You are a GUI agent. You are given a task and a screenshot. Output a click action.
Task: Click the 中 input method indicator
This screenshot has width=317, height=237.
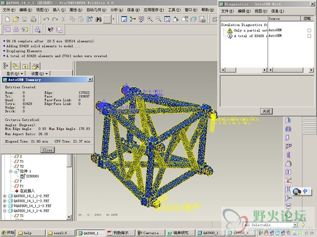(x=305, y=191)
